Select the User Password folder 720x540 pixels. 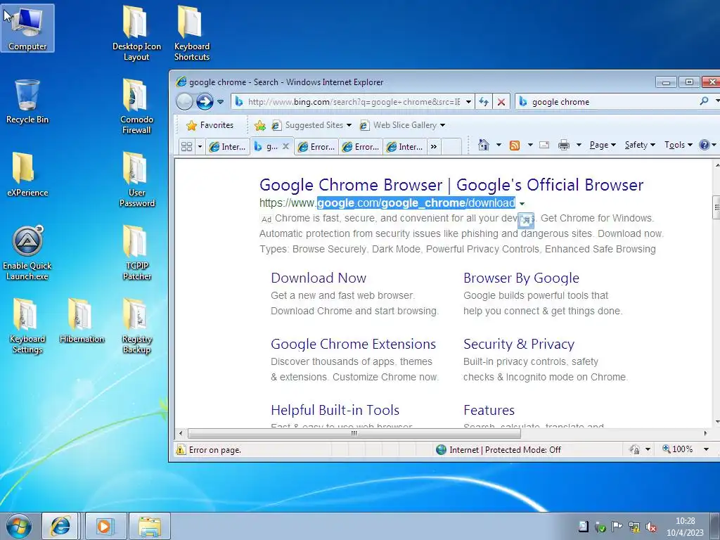pos(136,180)
